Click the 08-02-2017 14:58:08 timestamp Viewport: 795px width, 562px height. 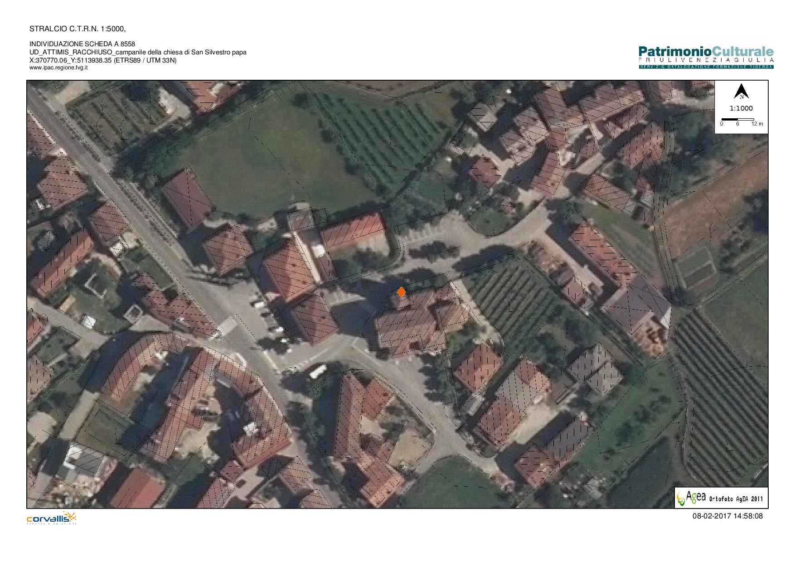(727, 516)
